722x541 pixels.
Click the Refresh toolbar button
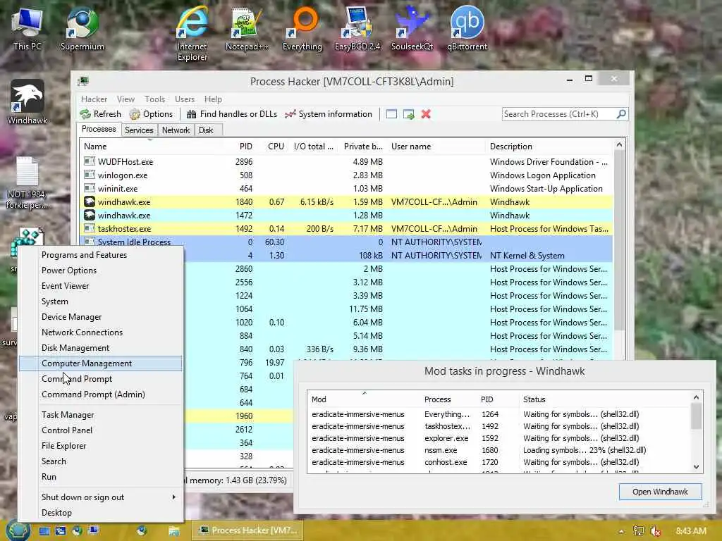pos(101,114)
